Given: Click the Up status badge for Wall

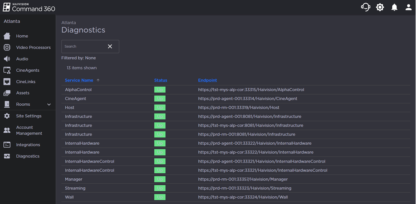Looking at the screenshot, I should pyautogui.click(x=160, y=197).
